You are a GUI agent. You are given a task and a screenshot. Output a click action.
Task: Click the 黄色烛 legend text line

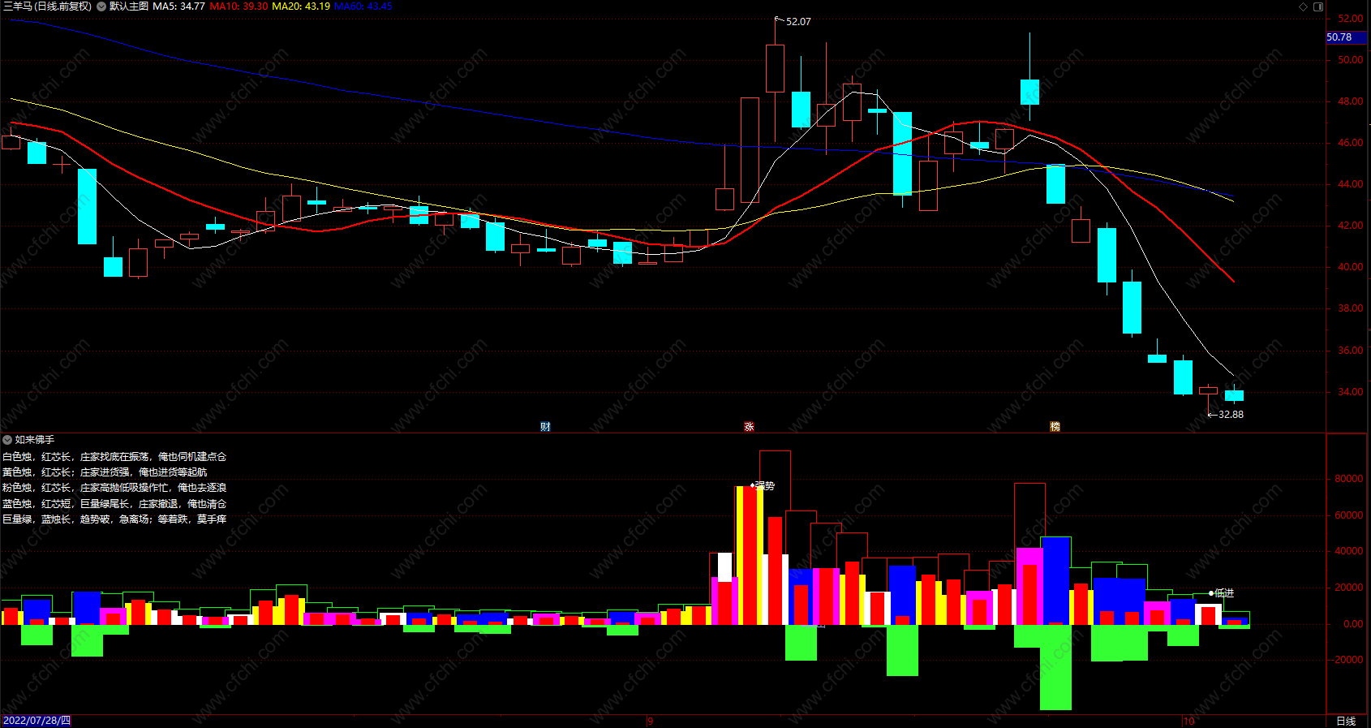coord(105,472)
